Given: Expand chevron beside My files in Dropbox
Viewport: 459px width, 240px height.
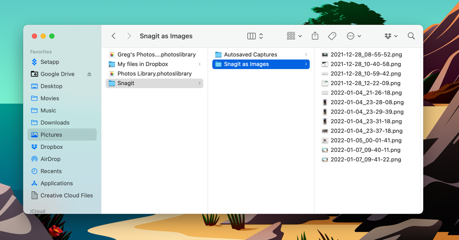Looking at the screenshot, I should 200,64.
